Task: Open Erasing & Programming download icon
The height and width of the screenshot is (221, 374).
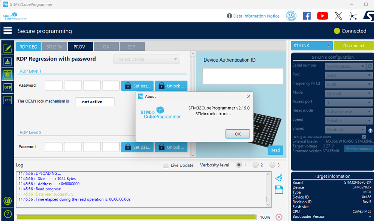Action: pos(7,61)
